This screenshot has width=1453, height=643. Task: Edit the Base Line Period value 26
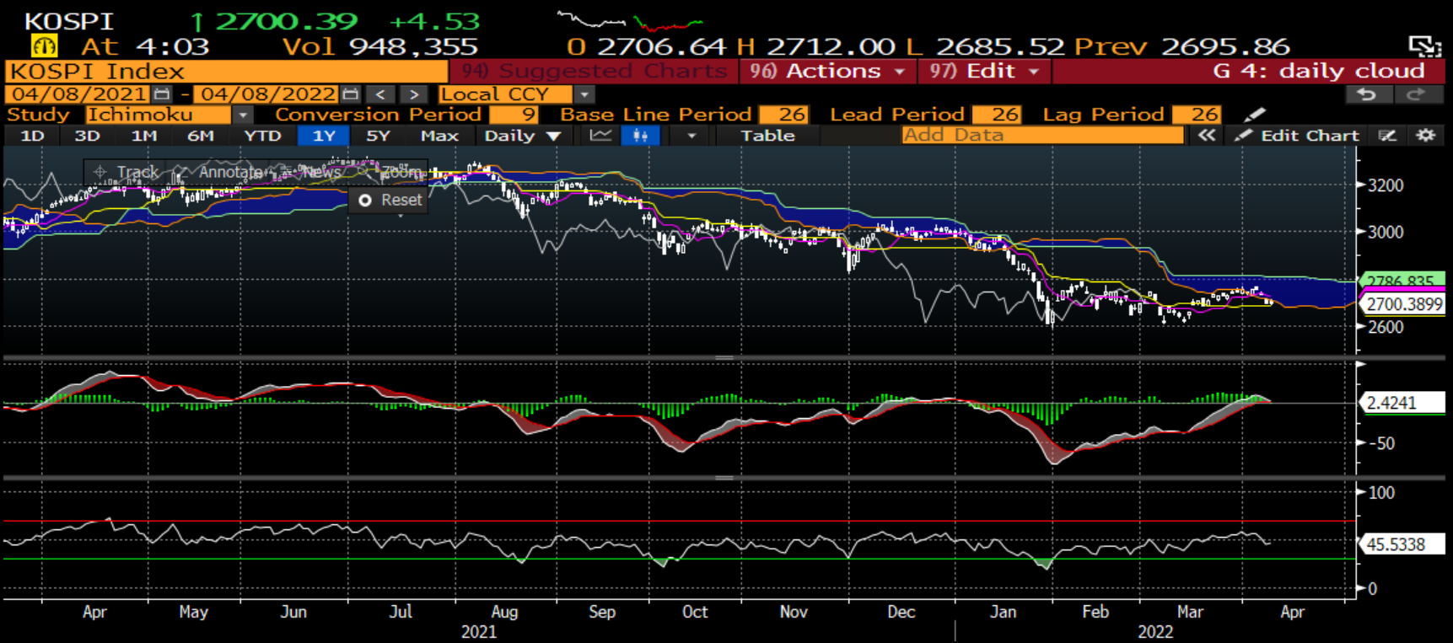coord(783,115)
